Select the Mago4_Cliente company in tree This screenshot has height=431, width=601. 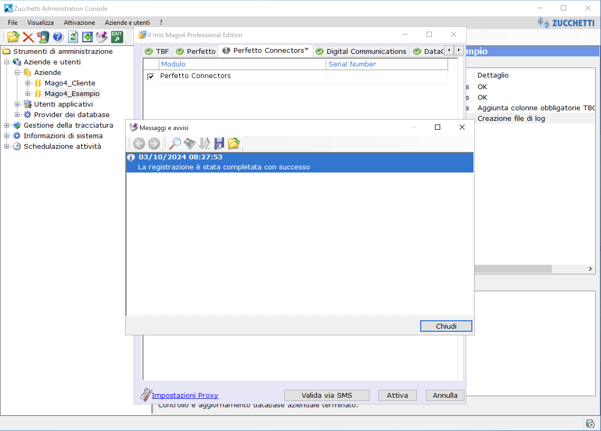point(70,83)
